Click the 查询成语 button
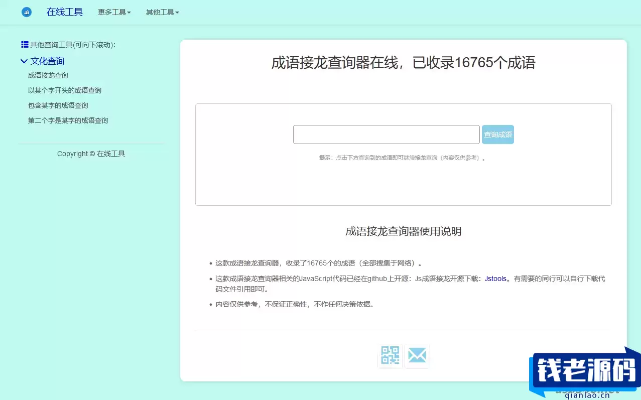This screenshot has width=641, height=400. [x=498, y=135]
